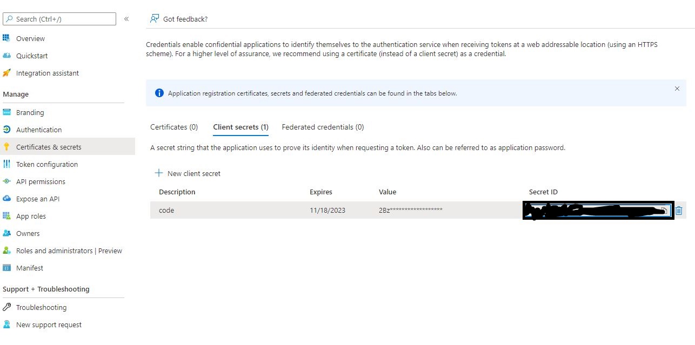This screenshot has width=695, height=345.
Task: Open the Federated credentials tab
Action: coord(322,127)
